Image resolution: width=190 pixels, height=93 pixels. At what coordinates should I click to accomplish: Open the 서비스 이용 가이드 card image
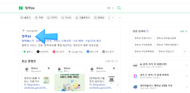click(70, 83)
